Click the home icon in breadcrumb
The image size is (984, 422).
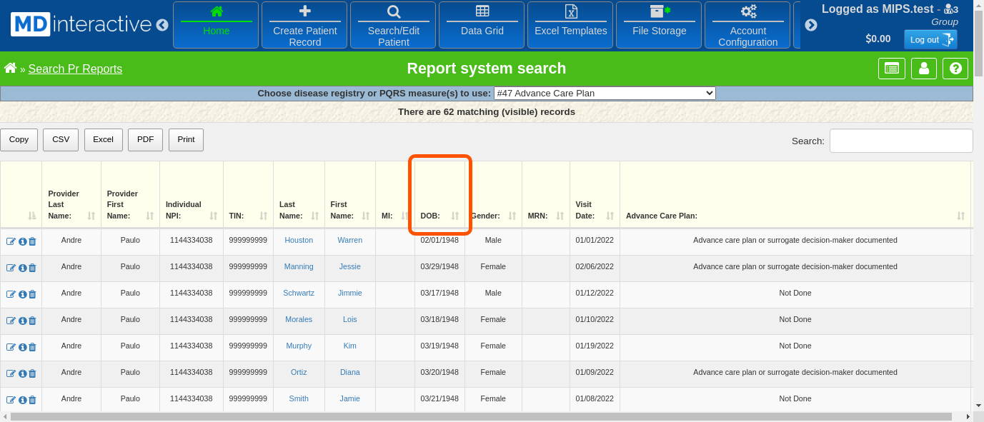click(10, 69)
